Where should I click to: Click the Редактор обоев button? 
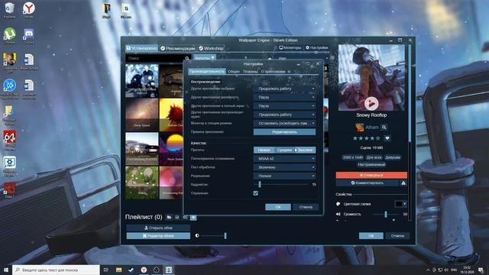(158, 236)
